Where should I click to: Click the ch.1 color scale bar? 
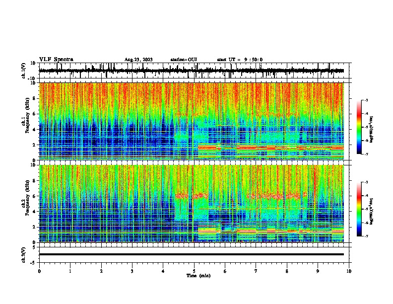coord(359,127)
